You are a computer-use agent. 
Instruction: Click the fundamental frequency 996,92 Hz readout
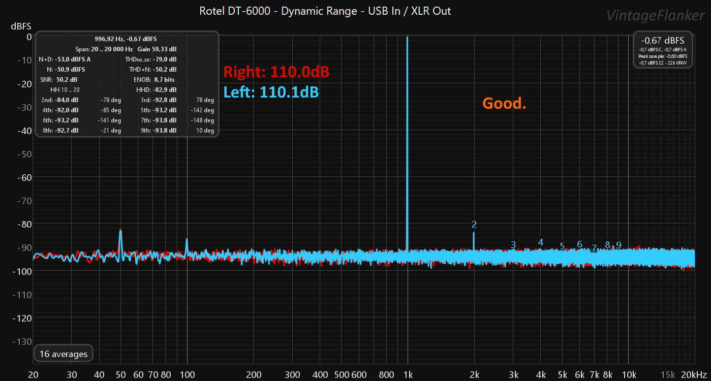(x=126, y=39)
